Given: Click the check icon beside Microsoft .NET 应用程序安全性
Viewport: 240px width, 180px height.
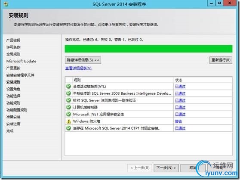Looking at the screenshot, I should (68, 114).
